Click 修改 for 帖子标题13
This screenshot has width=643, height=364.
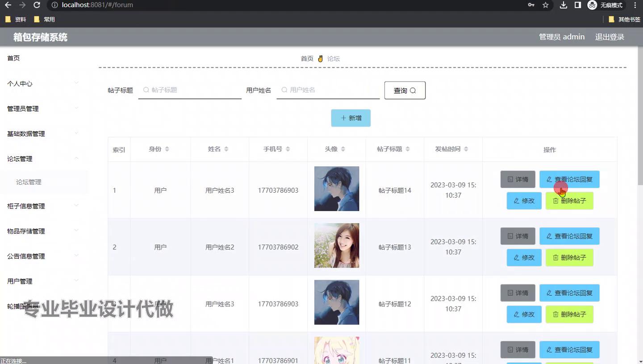tap(524, 257)
